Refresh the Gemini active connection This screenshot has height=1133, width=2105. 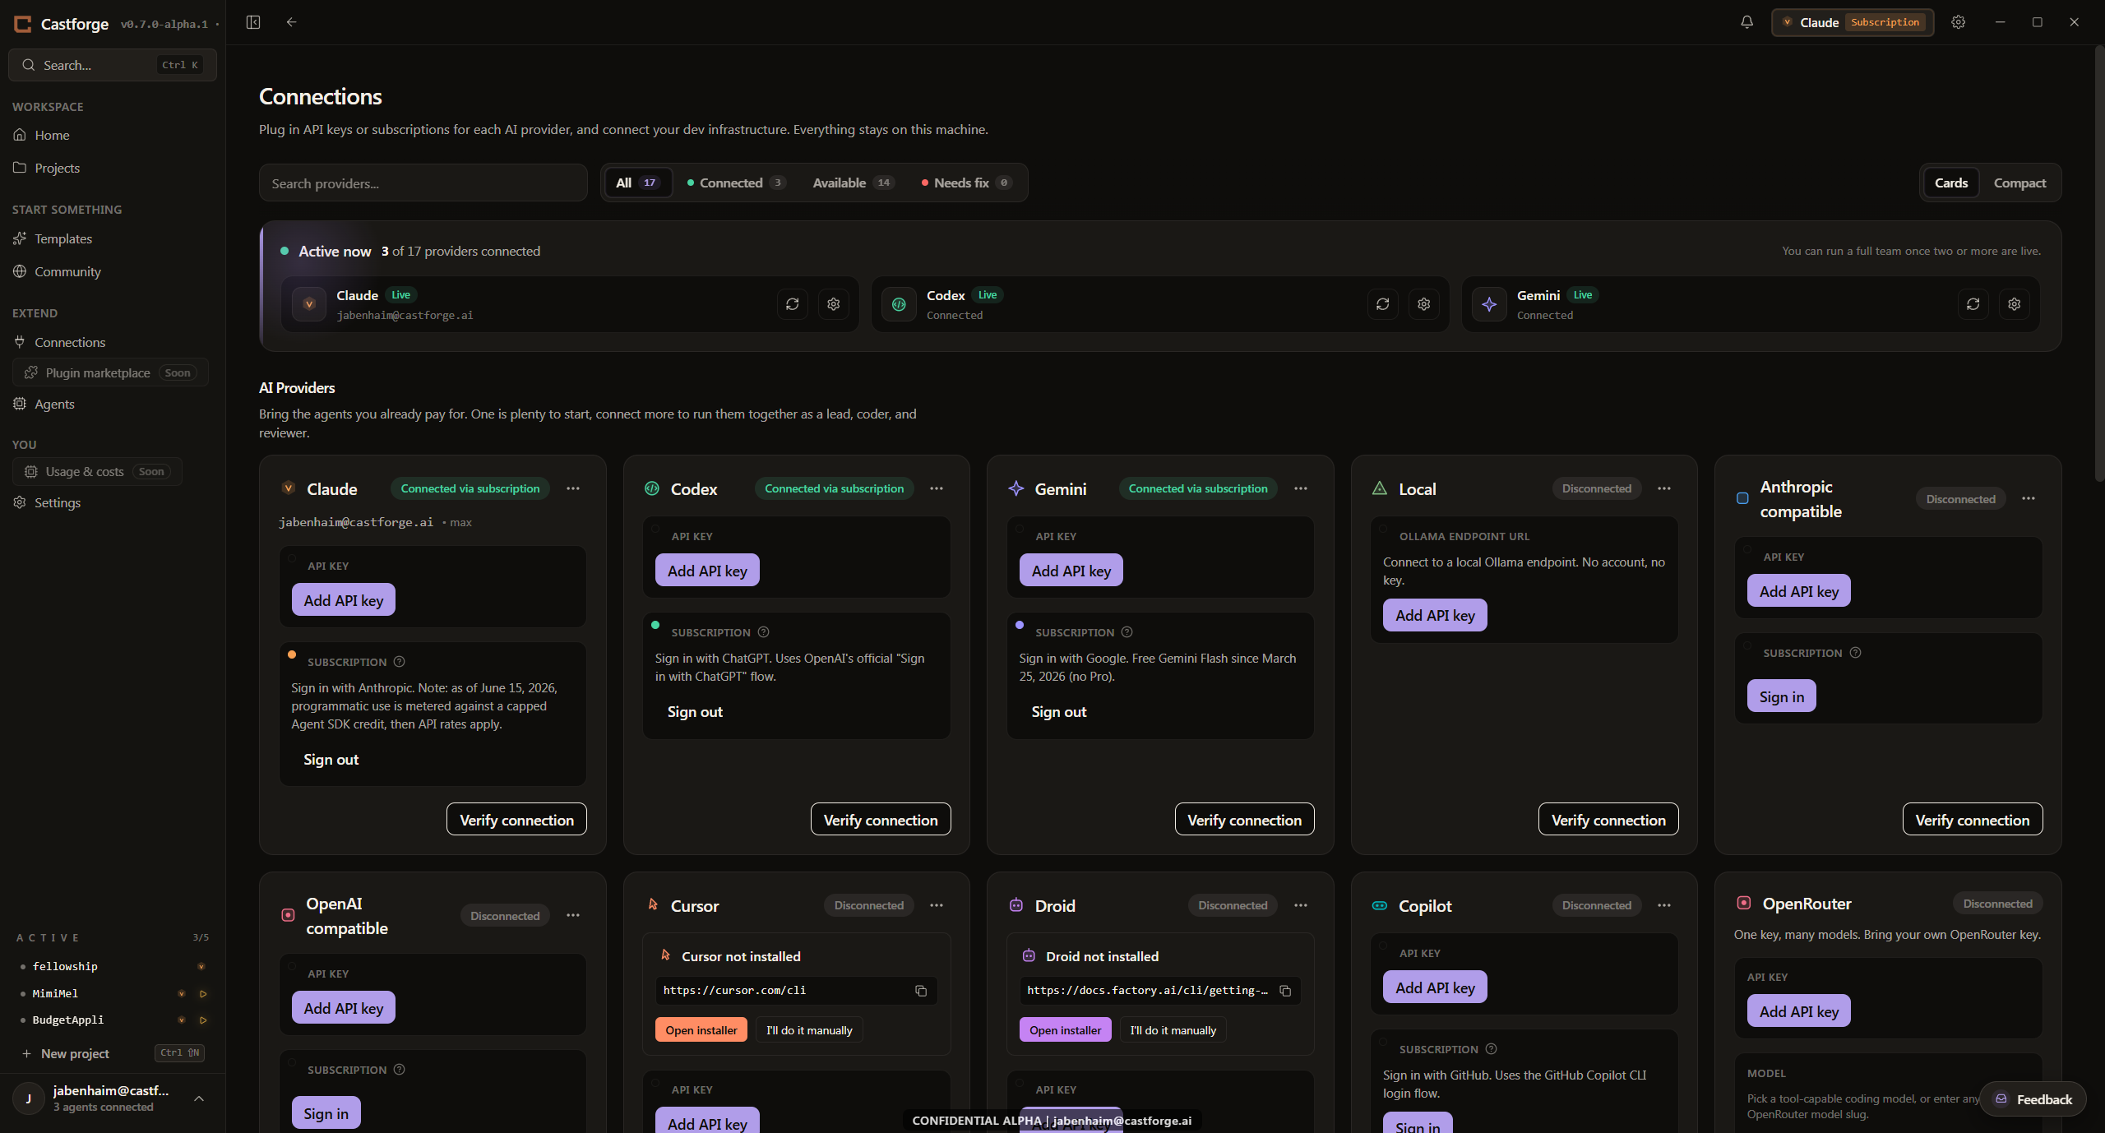pyautogui.click(x=1973, y=304)
